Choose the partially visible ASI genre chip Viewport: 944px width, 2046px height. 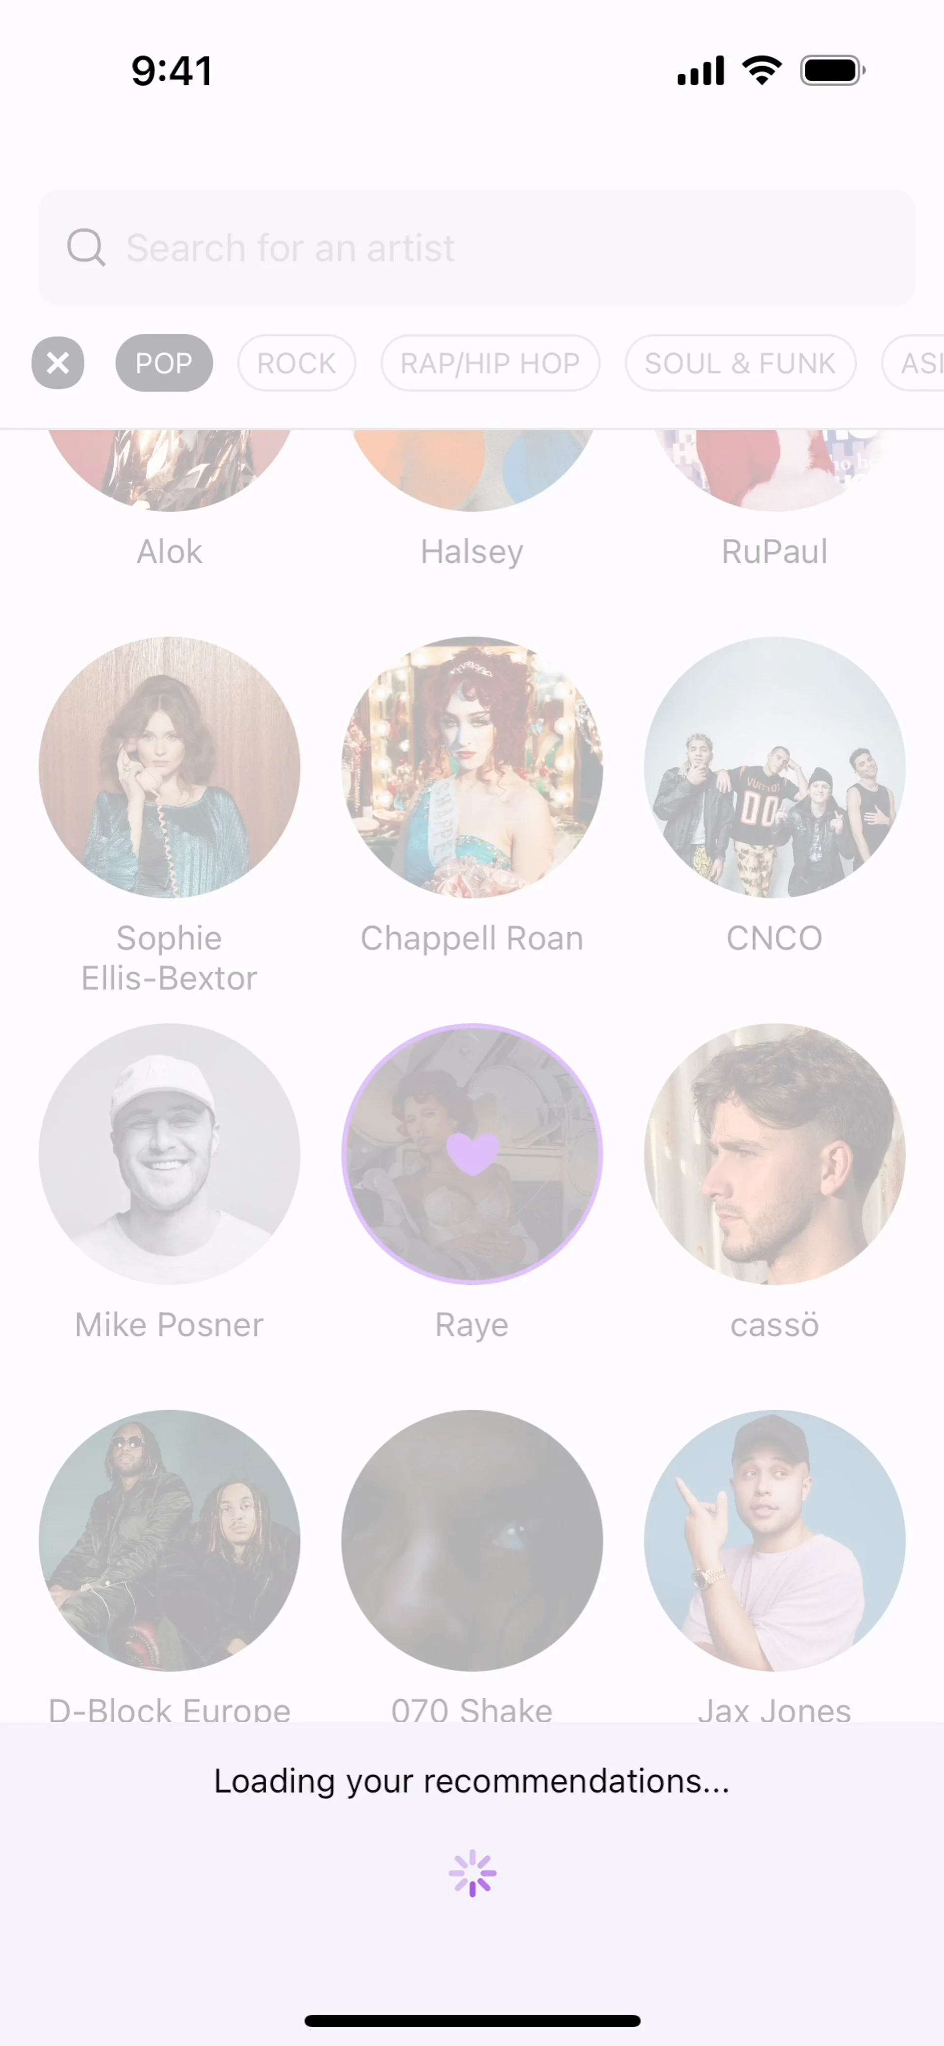point(914,363)
